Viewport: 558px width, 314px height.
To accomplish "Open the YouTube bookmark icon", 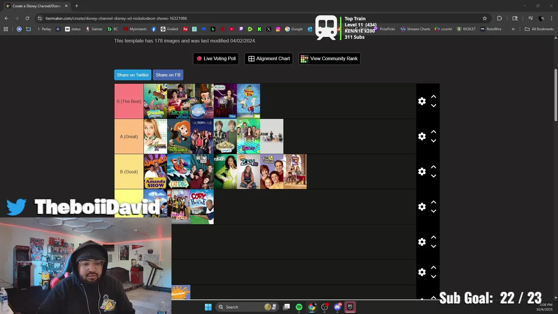I will click(231, 29).
